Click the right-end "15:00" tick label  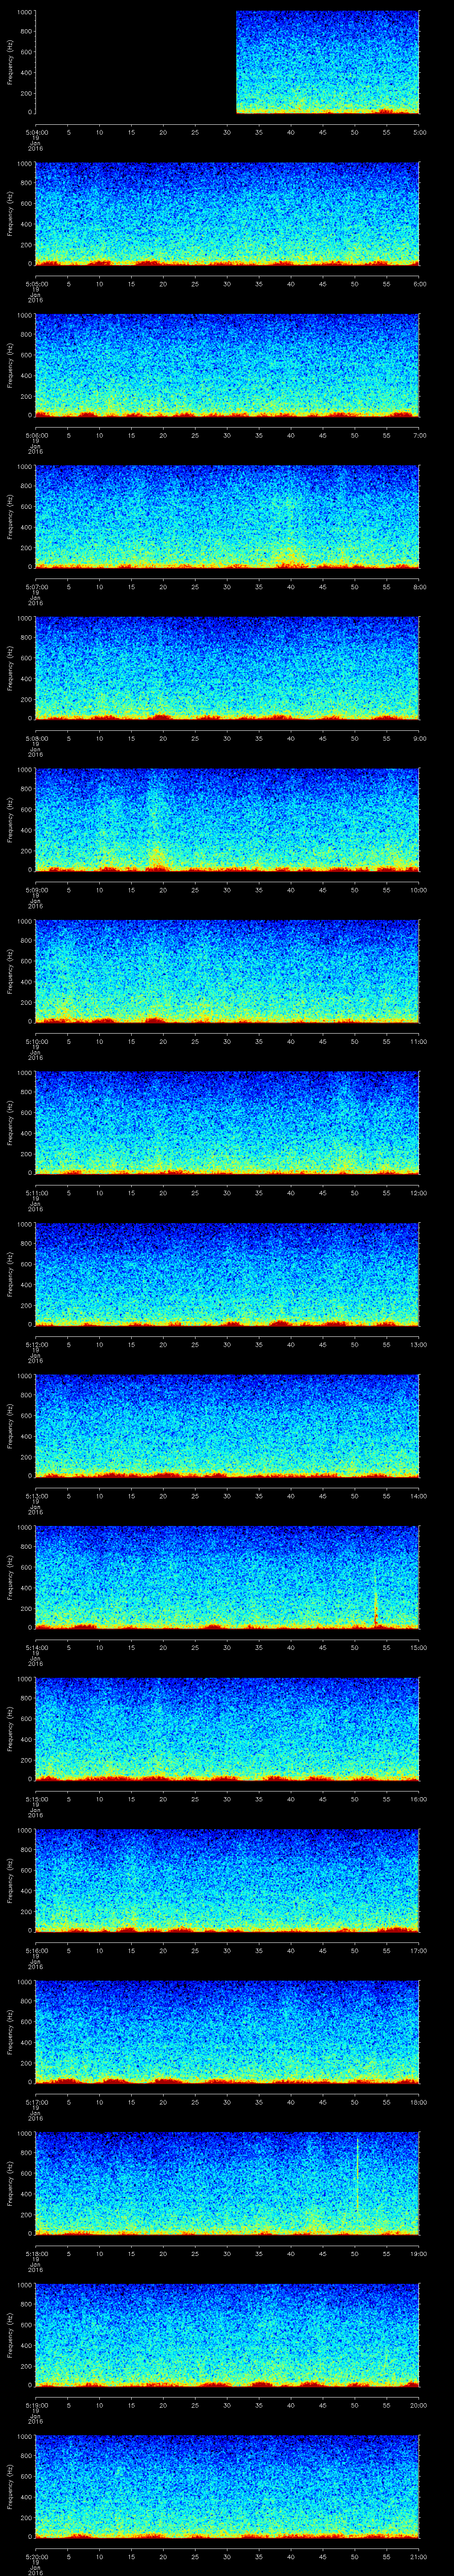[x=418, y=1647]
